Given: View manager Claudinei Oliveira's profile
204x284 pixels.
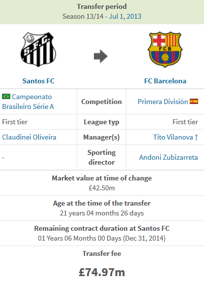Looking at the screenshot, I should click(x=29, y=137).
